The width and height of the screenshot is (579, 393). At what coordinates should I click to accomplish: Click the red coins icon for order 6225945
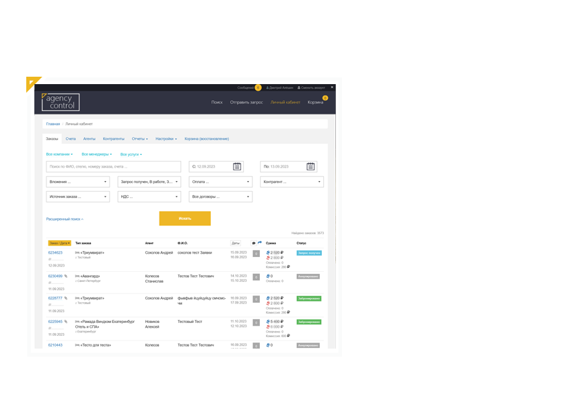[x=268, y=326]
